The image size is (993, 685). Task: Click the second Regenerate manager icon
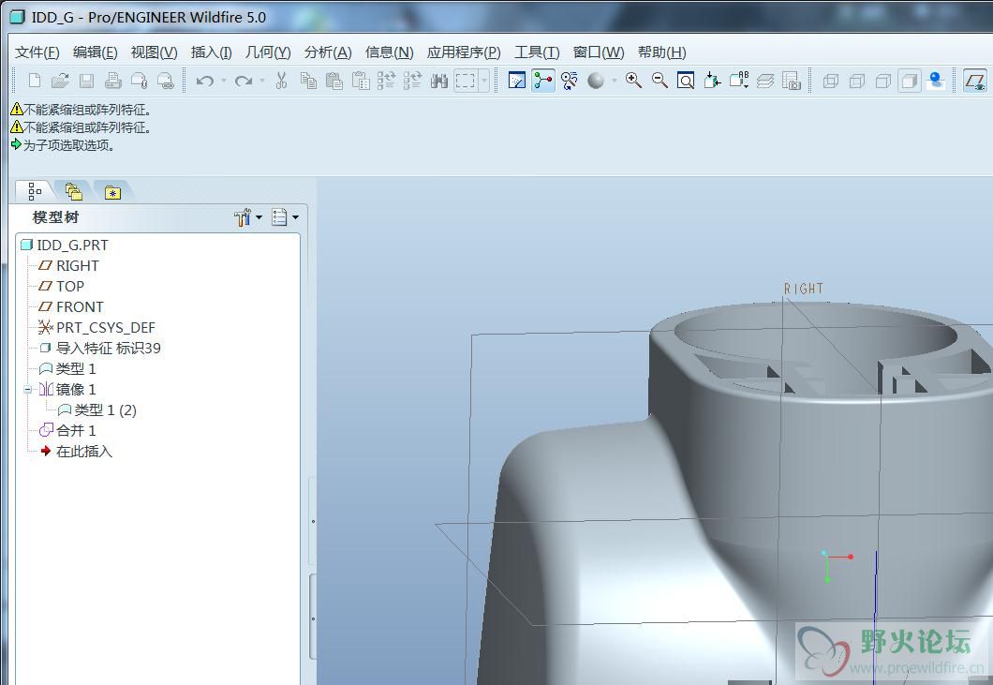coord(412,81)
